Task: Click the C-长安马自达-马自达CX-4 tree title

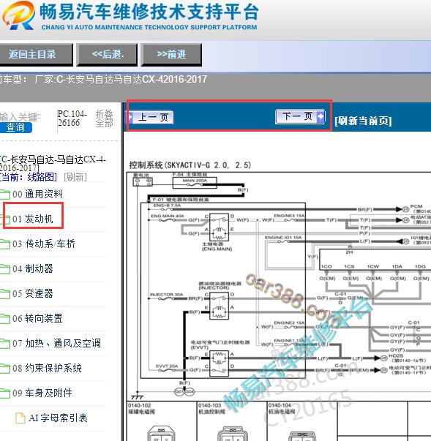Action: point(53,164)
